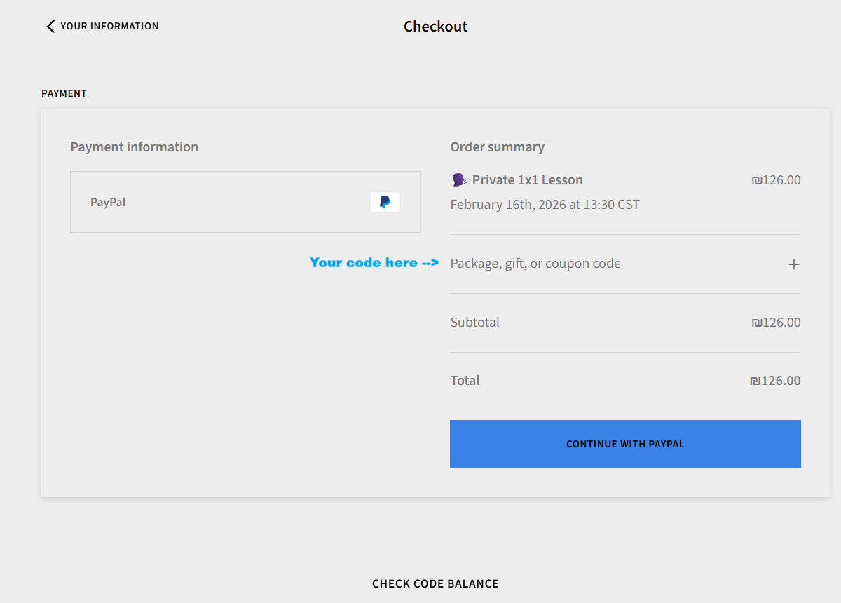Click the Check Code Balance link
Image resolution: width=841 pixels, height=603 pixels.
click(x=435, y=583)
